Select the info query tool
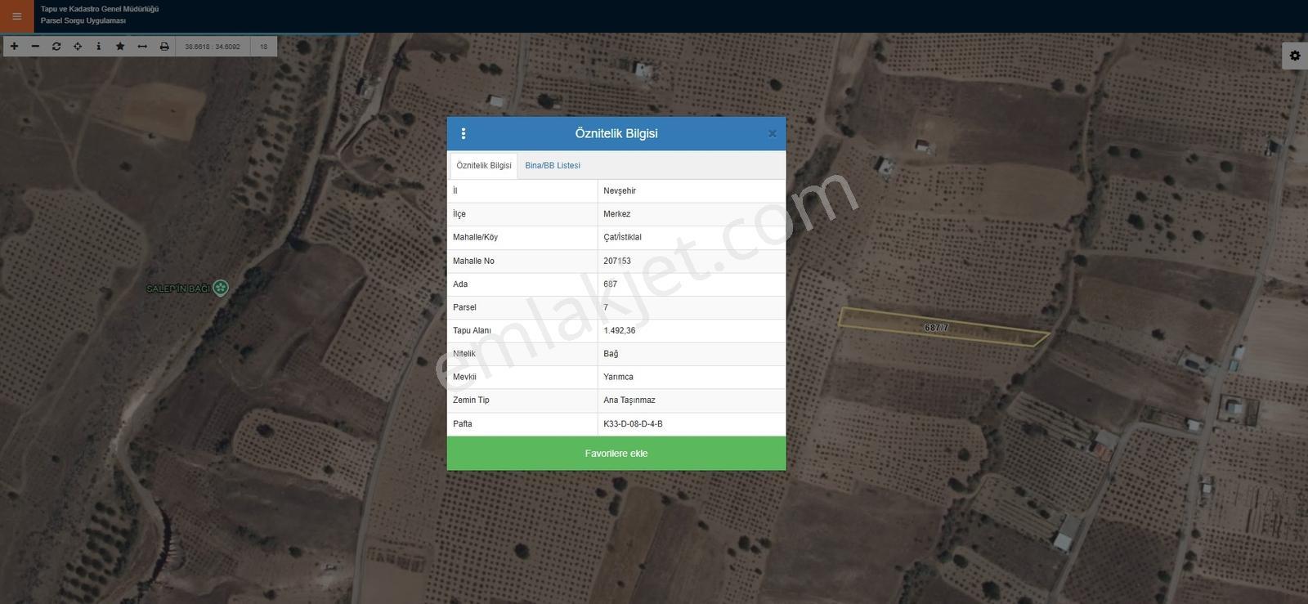 point(99,47)
